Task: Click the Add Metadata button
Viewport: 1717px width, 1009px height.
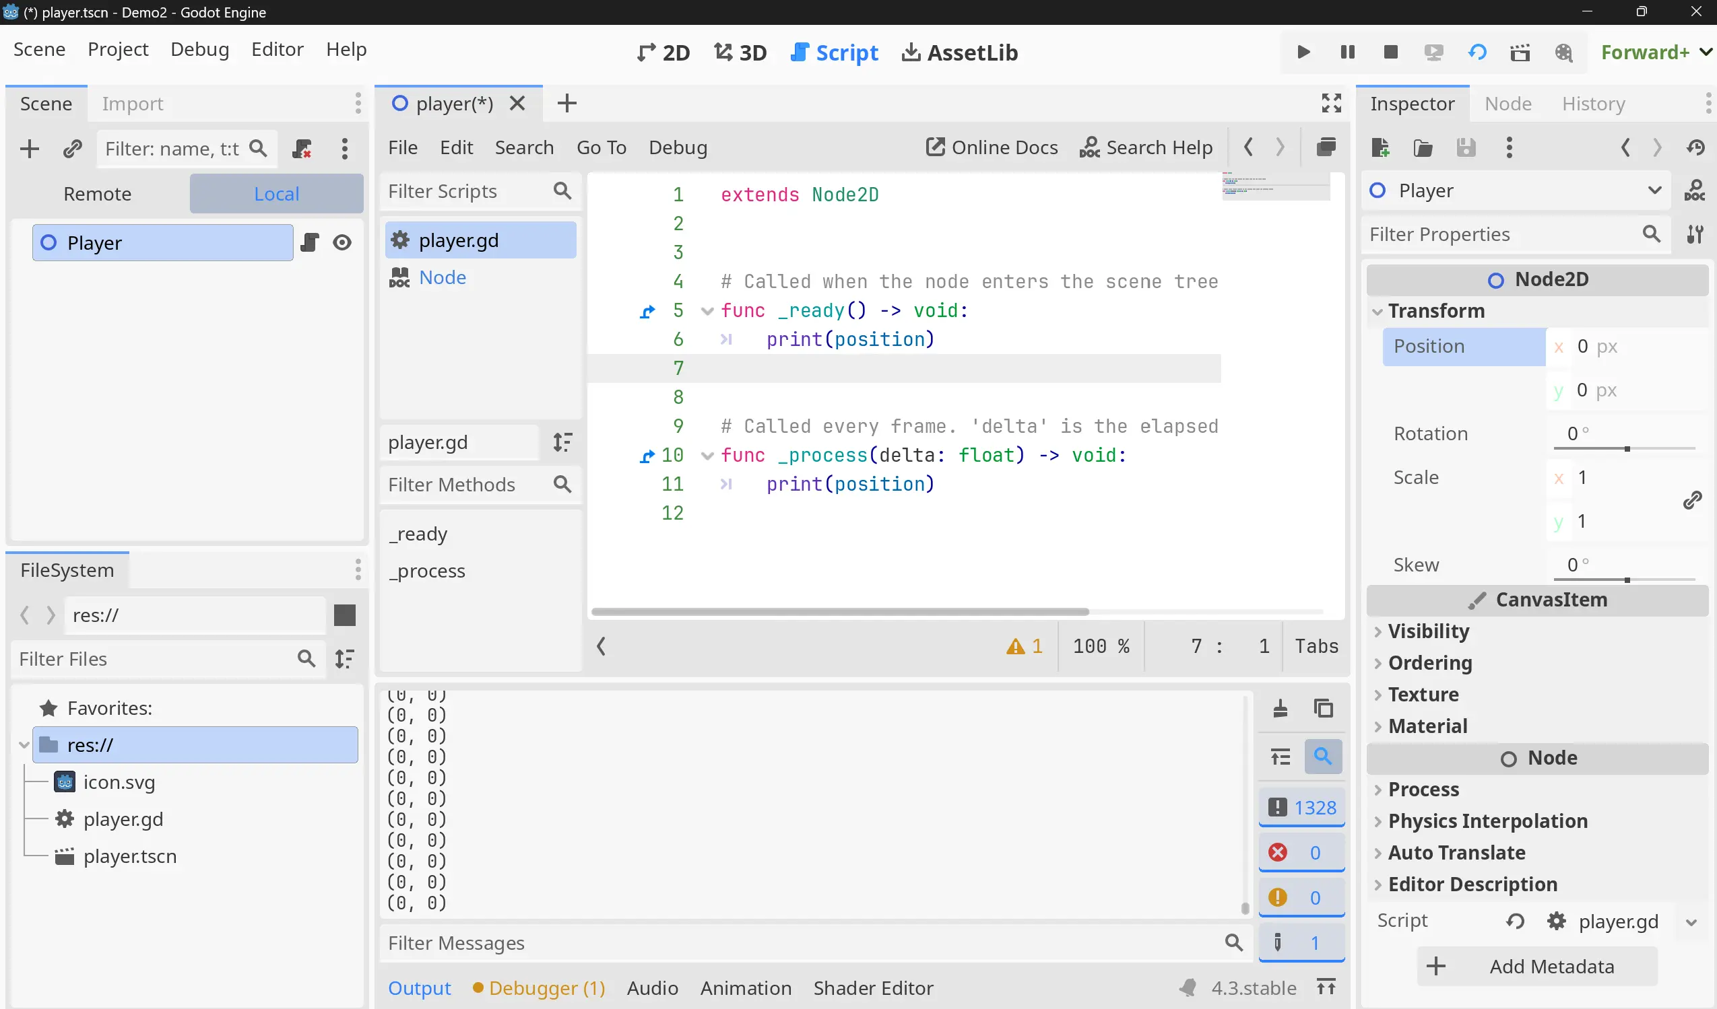Action: coord(1537,966)
